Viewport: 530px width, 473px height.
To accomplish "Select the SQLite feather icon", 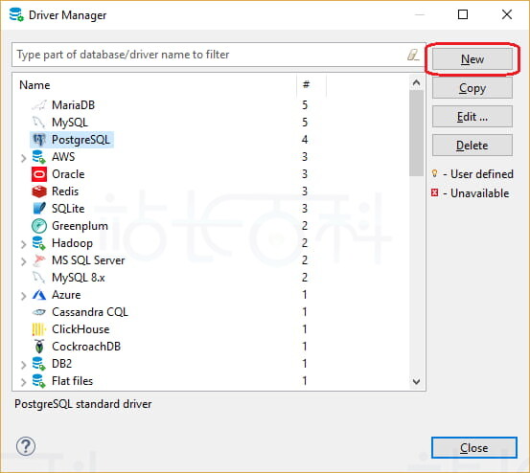I will tap(39, 209).
